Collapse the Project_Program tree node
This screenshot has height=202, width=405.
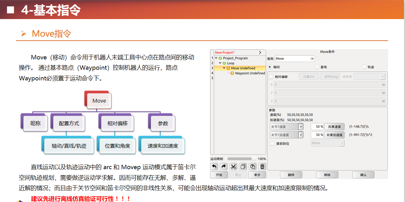pyautogui.click(x=216, y=58)
